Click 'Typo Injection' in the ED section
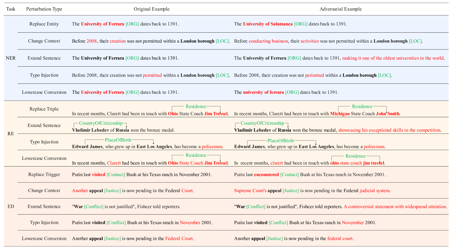 pos(44,223)
